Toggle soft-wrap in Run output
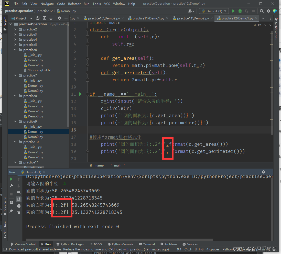Screen dimensions: 281x254 pos(19,193)
